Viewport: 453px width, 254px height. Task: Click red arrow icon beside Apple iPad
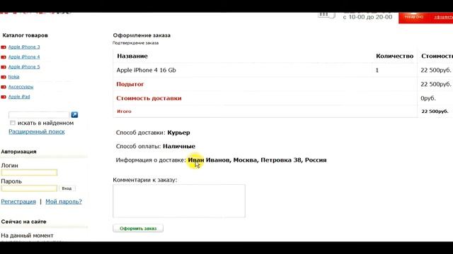point(4,97)
